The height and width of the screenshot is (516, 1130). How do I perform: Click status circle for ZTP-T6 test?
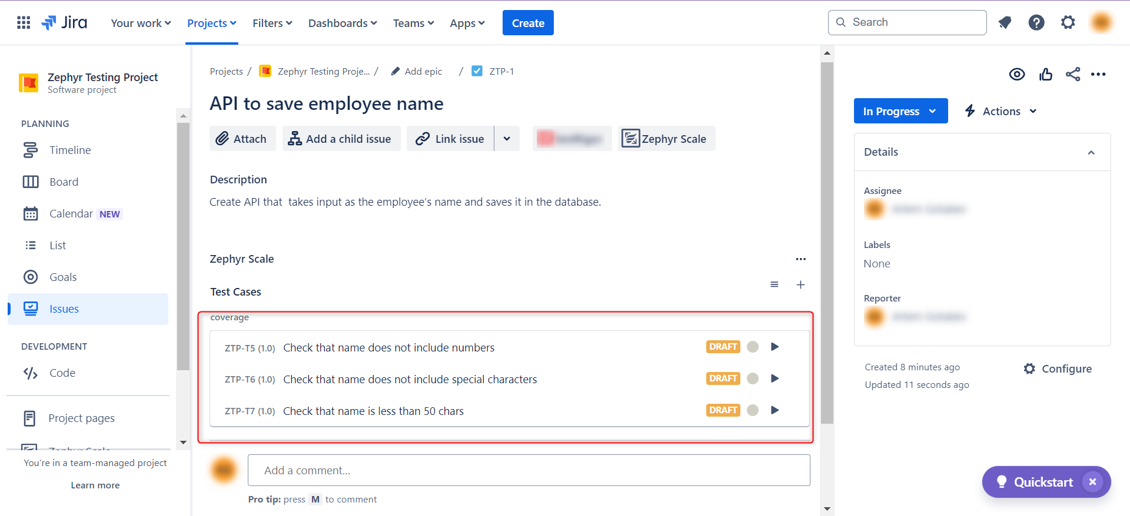tap(752, 378)
